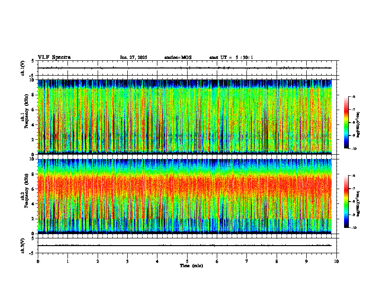
Task: Click the ch.1 log(PSD) colorbar unit label
Action: (358, 125)
